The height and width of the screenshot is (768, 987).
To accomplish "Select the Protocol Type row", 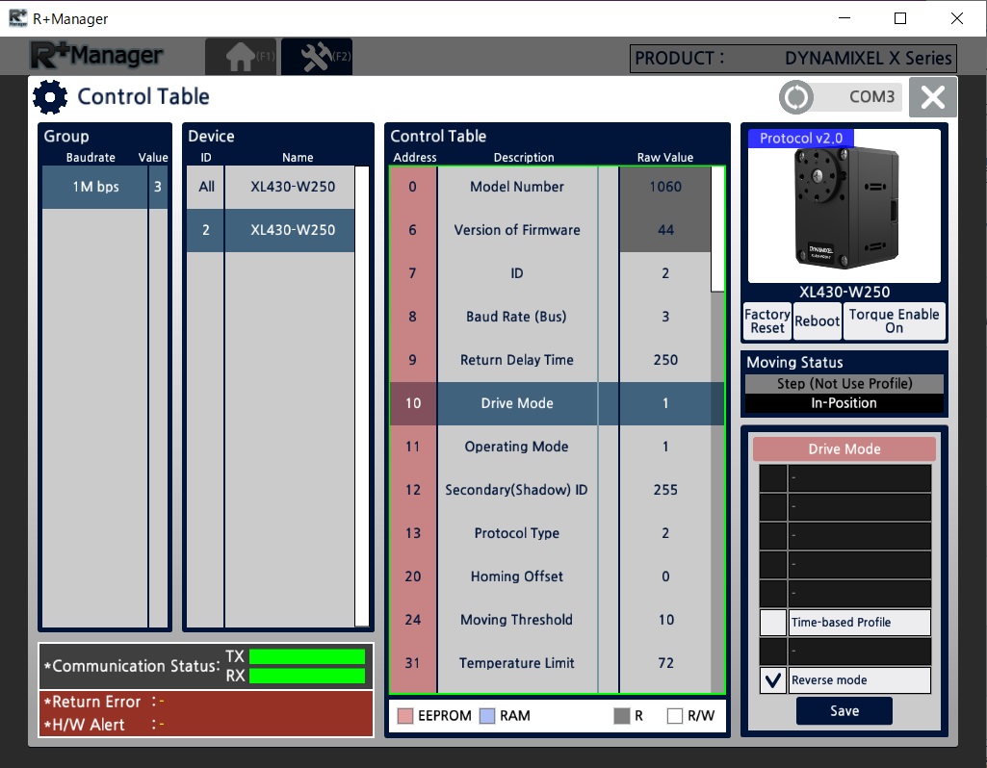I will click(x=550, y=533).
